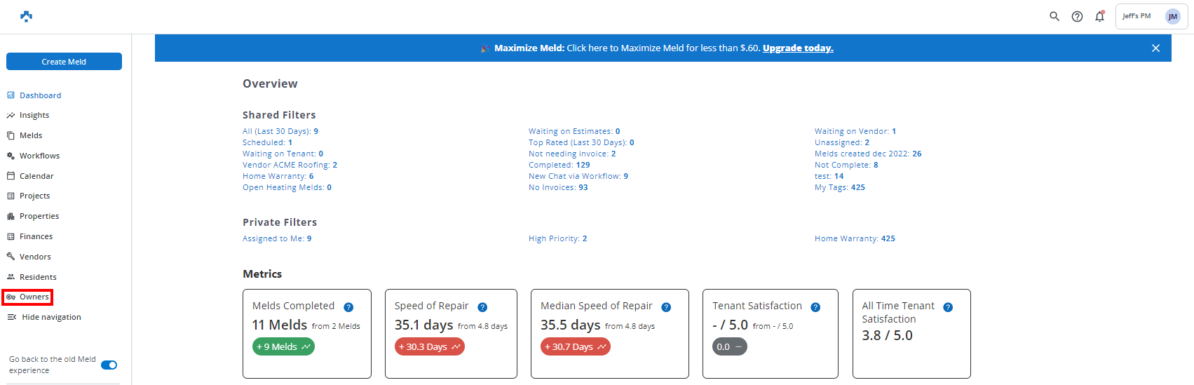Click the Median Speed of Repair info icon
Image resolution: width=1194 pixels, height=385 pixels.
coord(666,307)
